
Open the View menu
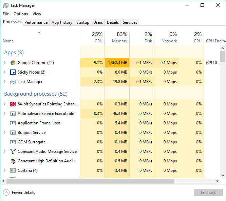click(x=37, y=14)
